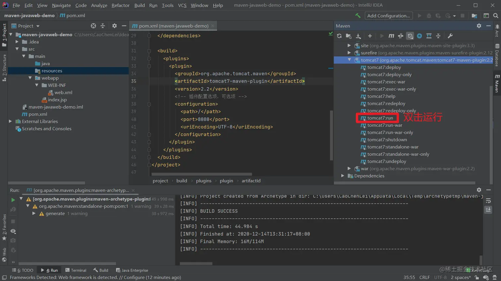Screen dimensions: 501x281
Task: Click build hammer icon in top toolbar
Action: [358, 16]
